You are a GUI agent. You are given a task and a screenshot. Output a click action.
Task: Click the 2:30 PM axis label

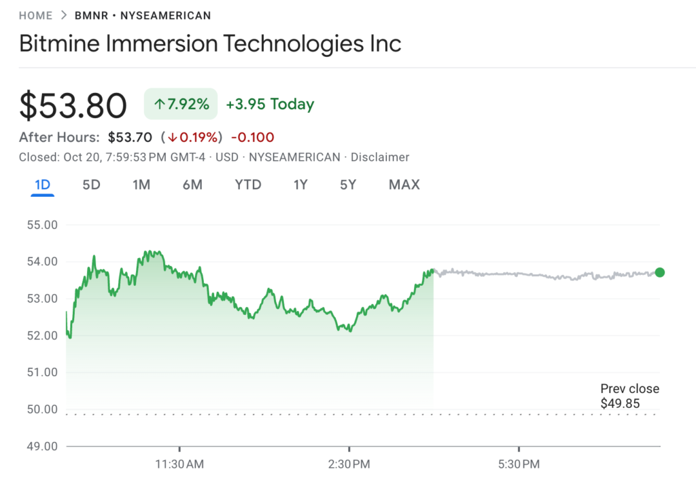coord(349,464)
